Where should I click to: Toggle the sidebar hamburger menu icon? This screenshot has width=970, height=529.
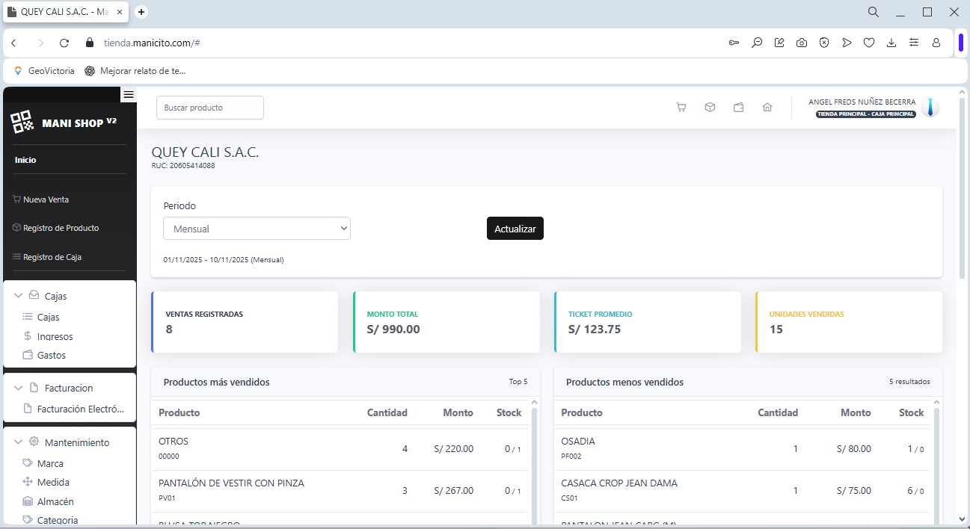coord(129,94)
